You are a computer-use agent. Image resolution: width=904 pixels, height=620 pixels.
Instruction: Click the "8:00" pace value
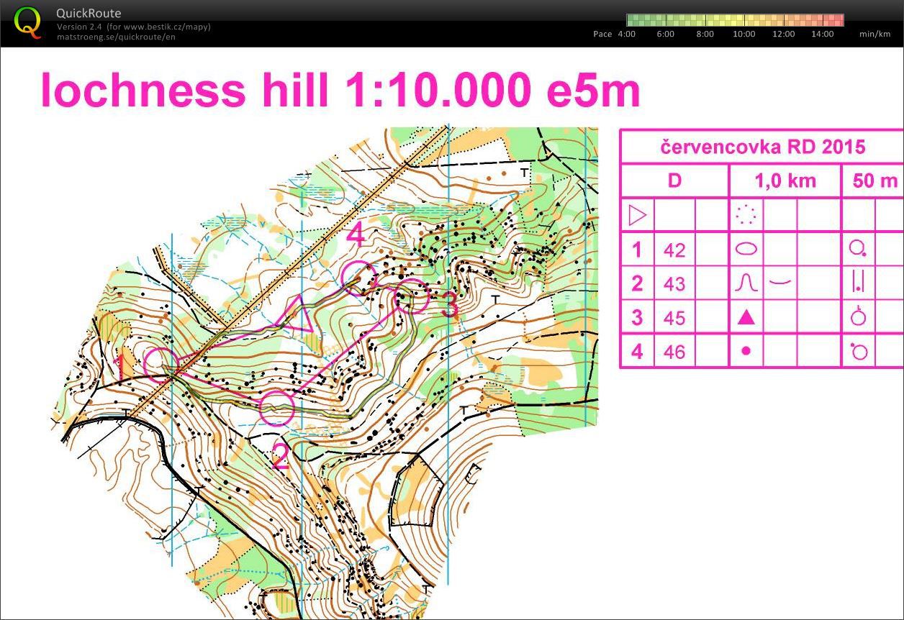705,34
